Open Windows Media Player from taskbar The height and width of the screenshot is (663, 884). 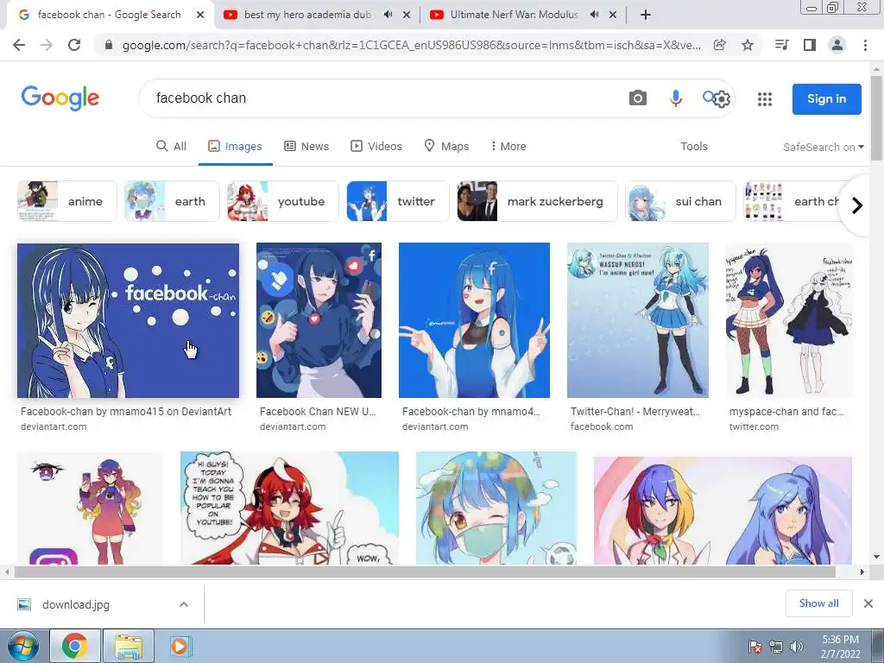[180, 646]
